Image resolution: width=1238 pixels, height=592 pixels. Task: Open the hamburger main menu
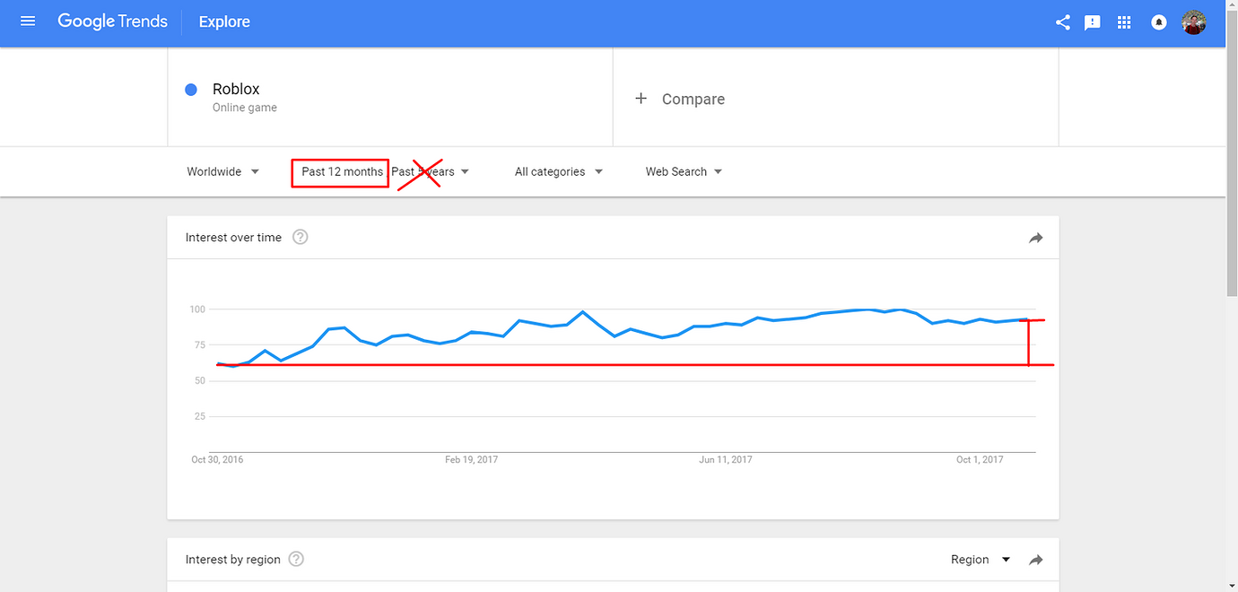click(28, 22)
